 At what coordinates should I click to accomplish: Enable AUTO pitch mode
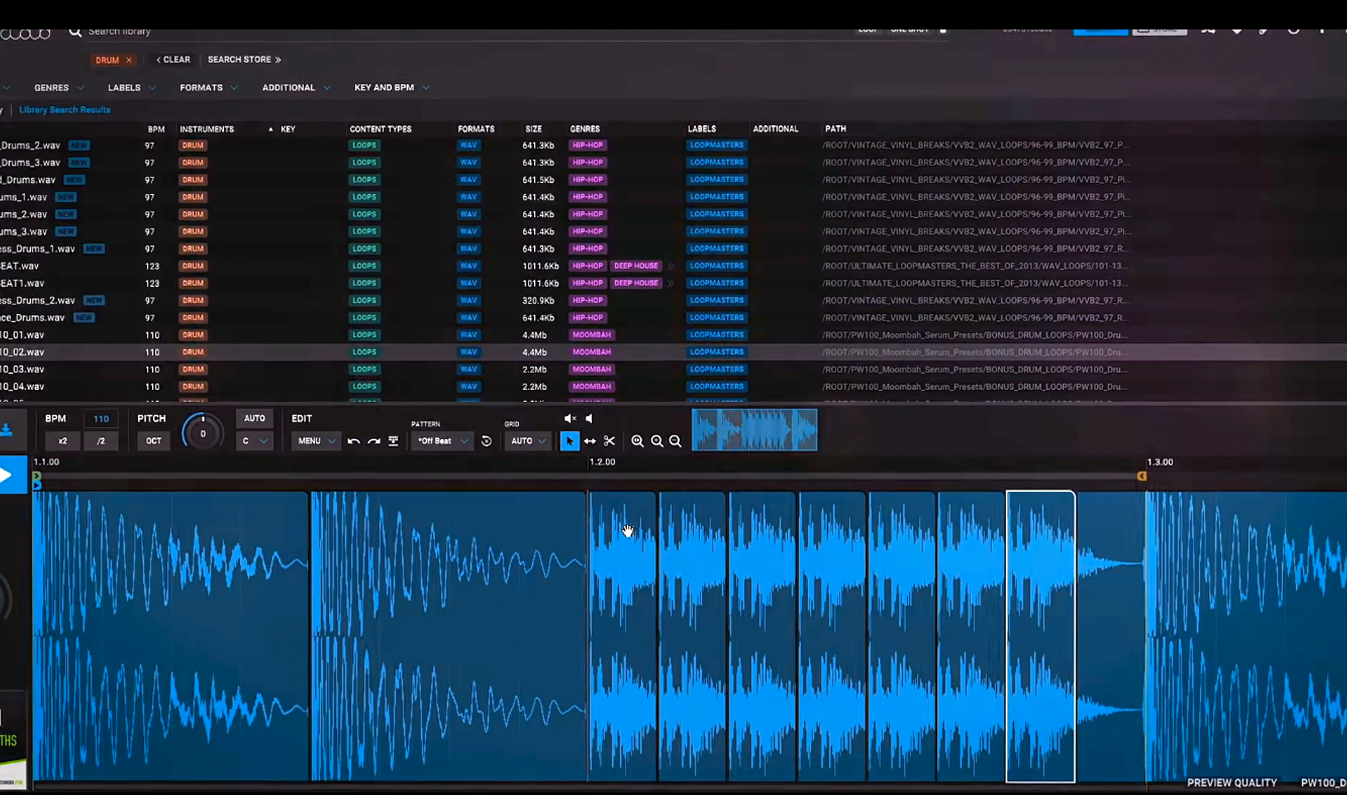tap(254, 418)
